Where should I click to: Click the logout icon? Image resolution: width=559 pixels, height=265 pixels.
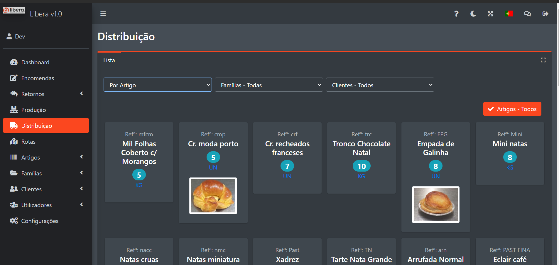(x=545, y=14)
